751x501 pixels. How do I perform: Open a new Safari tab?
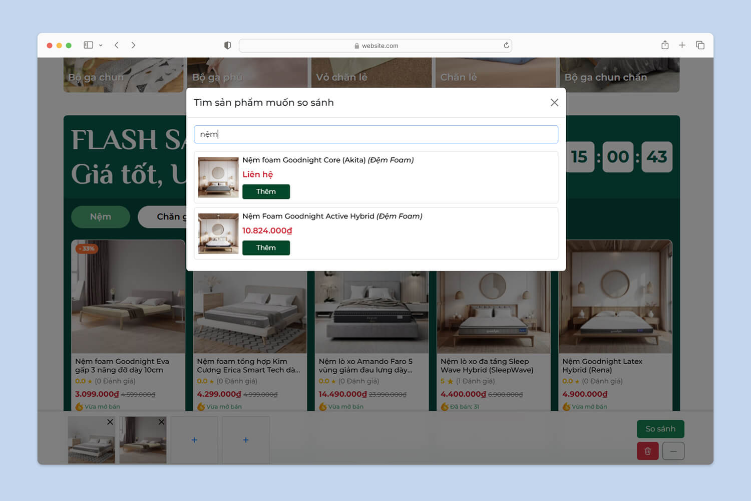[x=682, y=45]
